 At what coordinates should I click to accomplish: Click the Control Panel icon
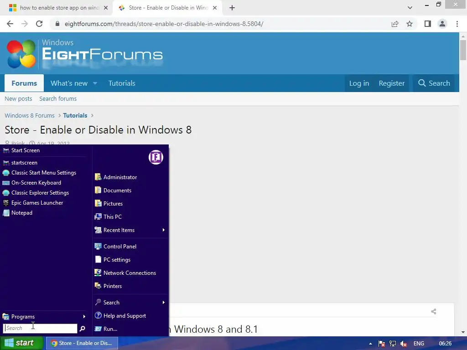pyautogui.click(x=98, y=247)
